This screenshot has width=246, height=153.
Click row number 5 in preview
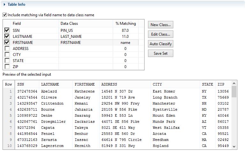(11, 115)
